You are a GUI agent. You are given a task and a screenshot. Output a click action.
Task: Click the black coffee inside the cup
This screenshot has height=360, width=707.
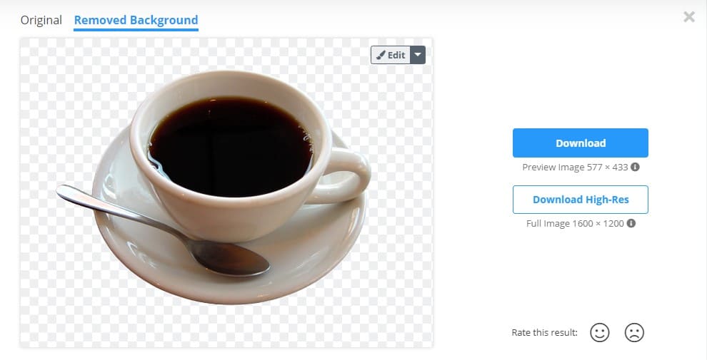click(x=231, y=146)
